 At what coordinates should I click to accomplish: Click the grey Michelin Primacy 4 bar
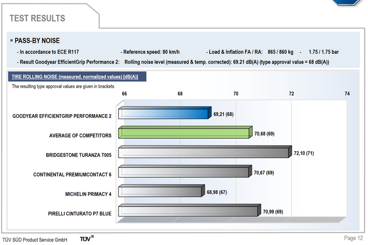(x=162, y=191)
